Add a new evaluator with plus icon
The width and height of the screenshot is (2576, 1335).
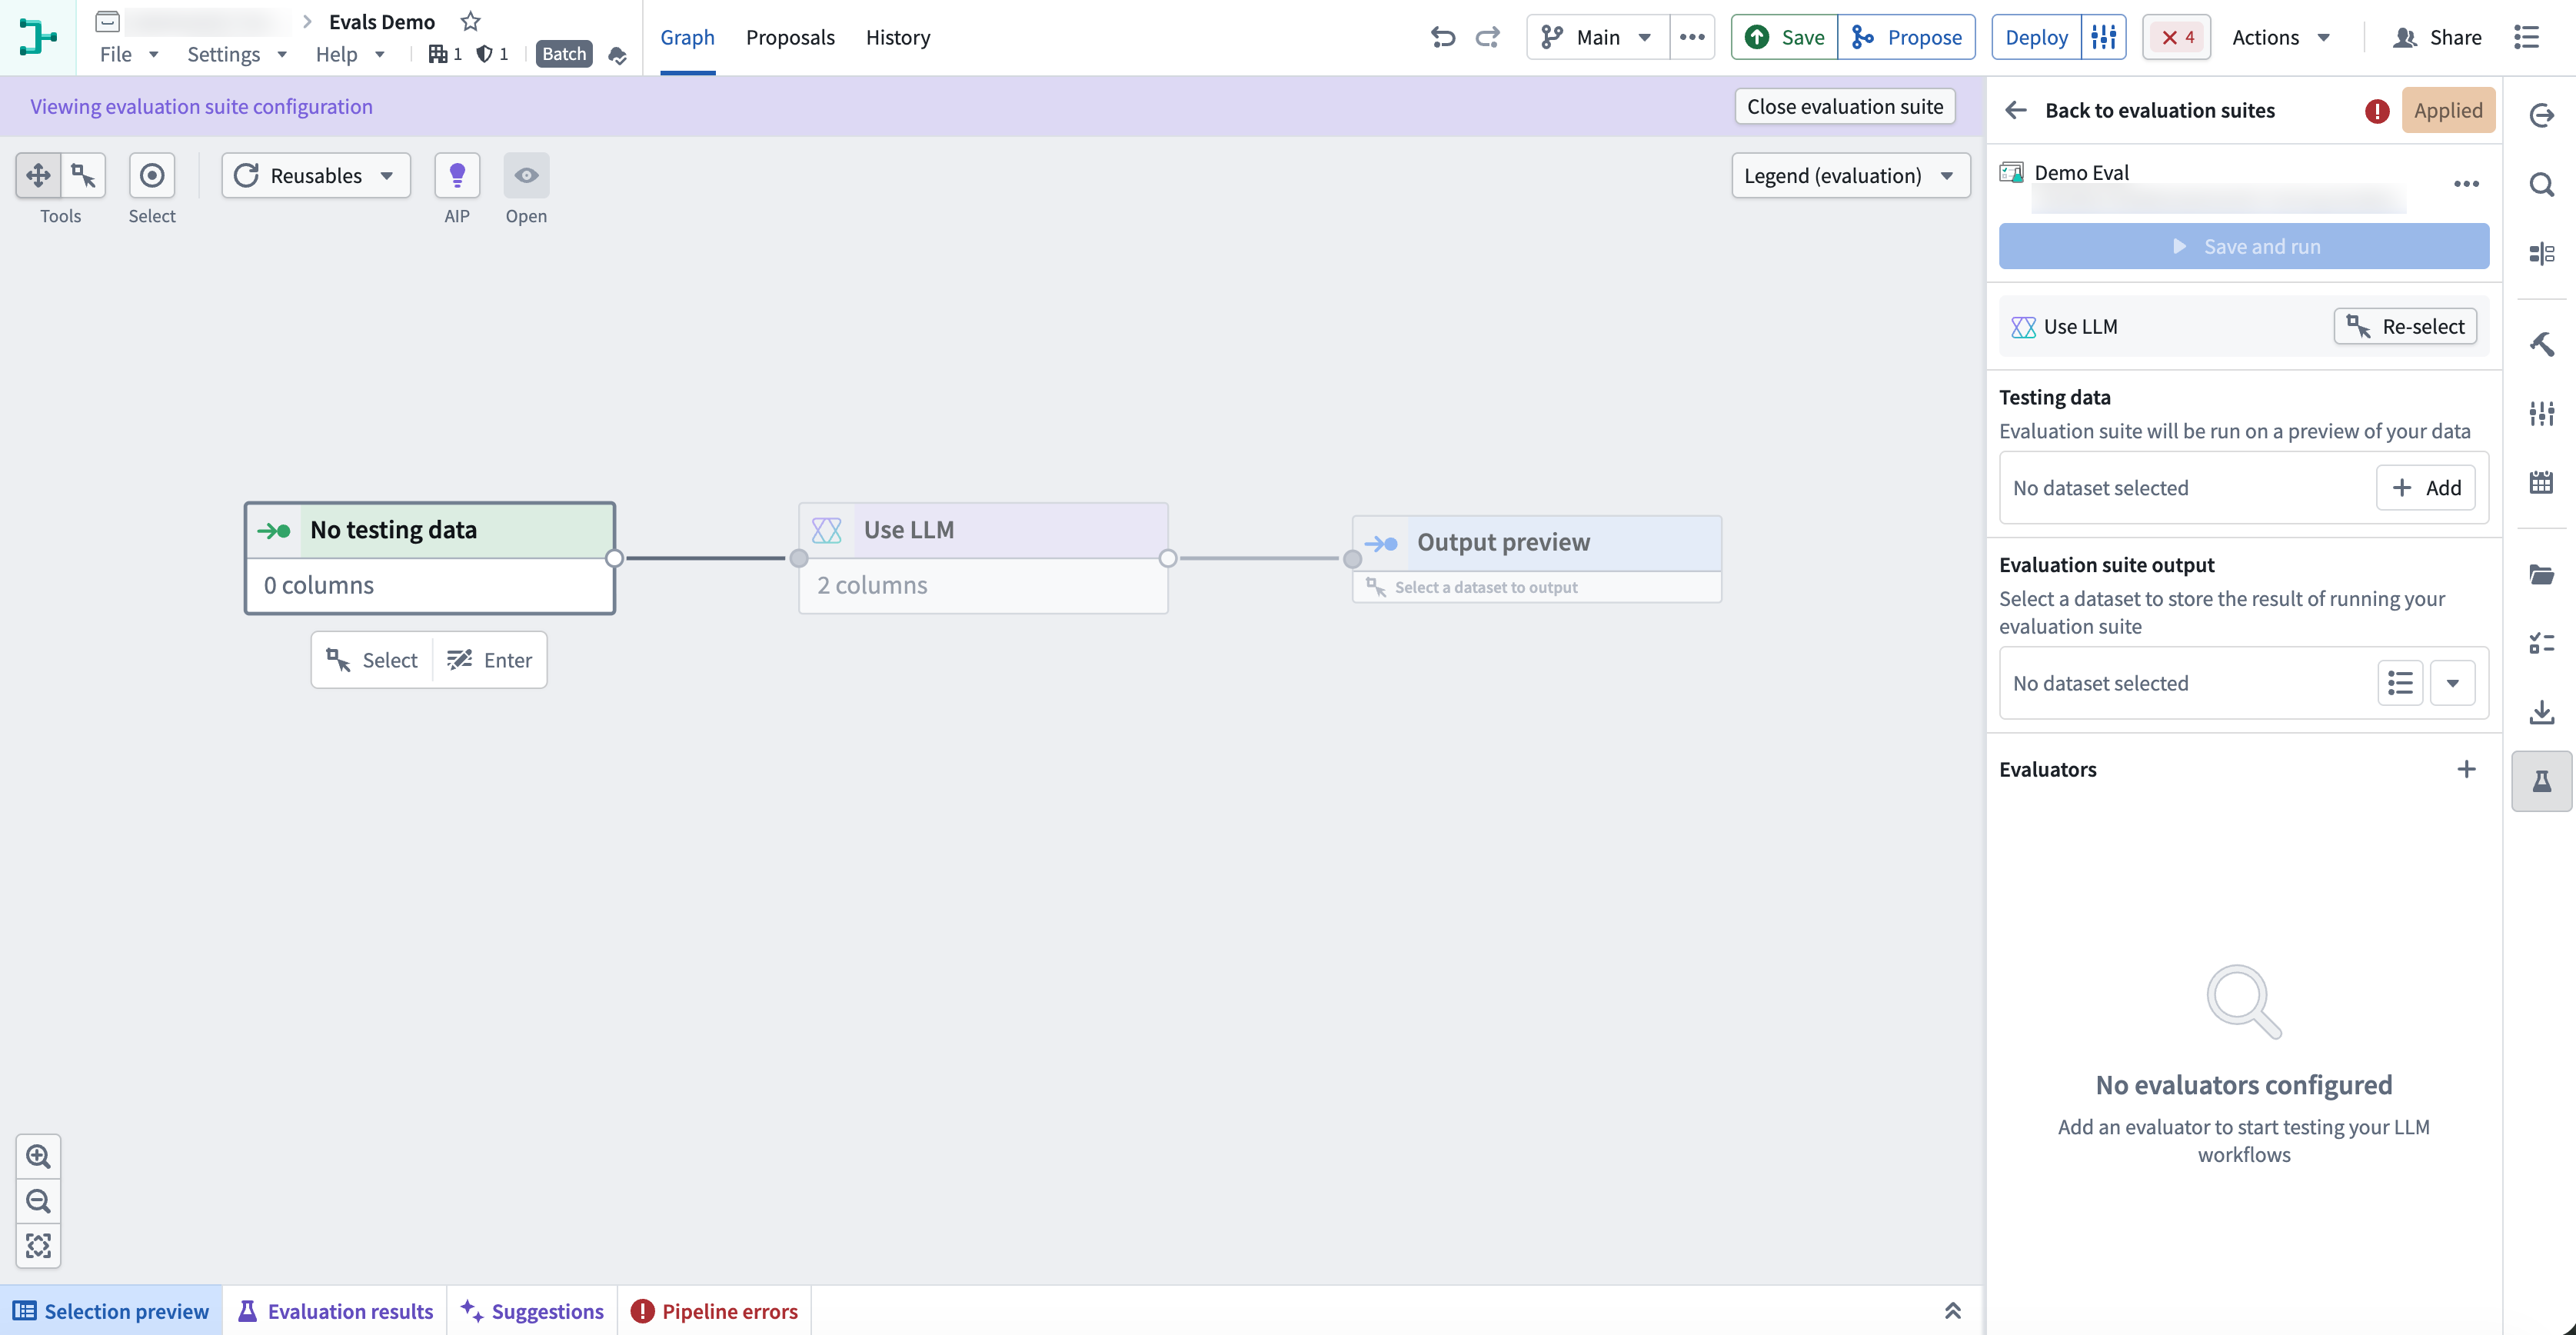pos(2466,769)
